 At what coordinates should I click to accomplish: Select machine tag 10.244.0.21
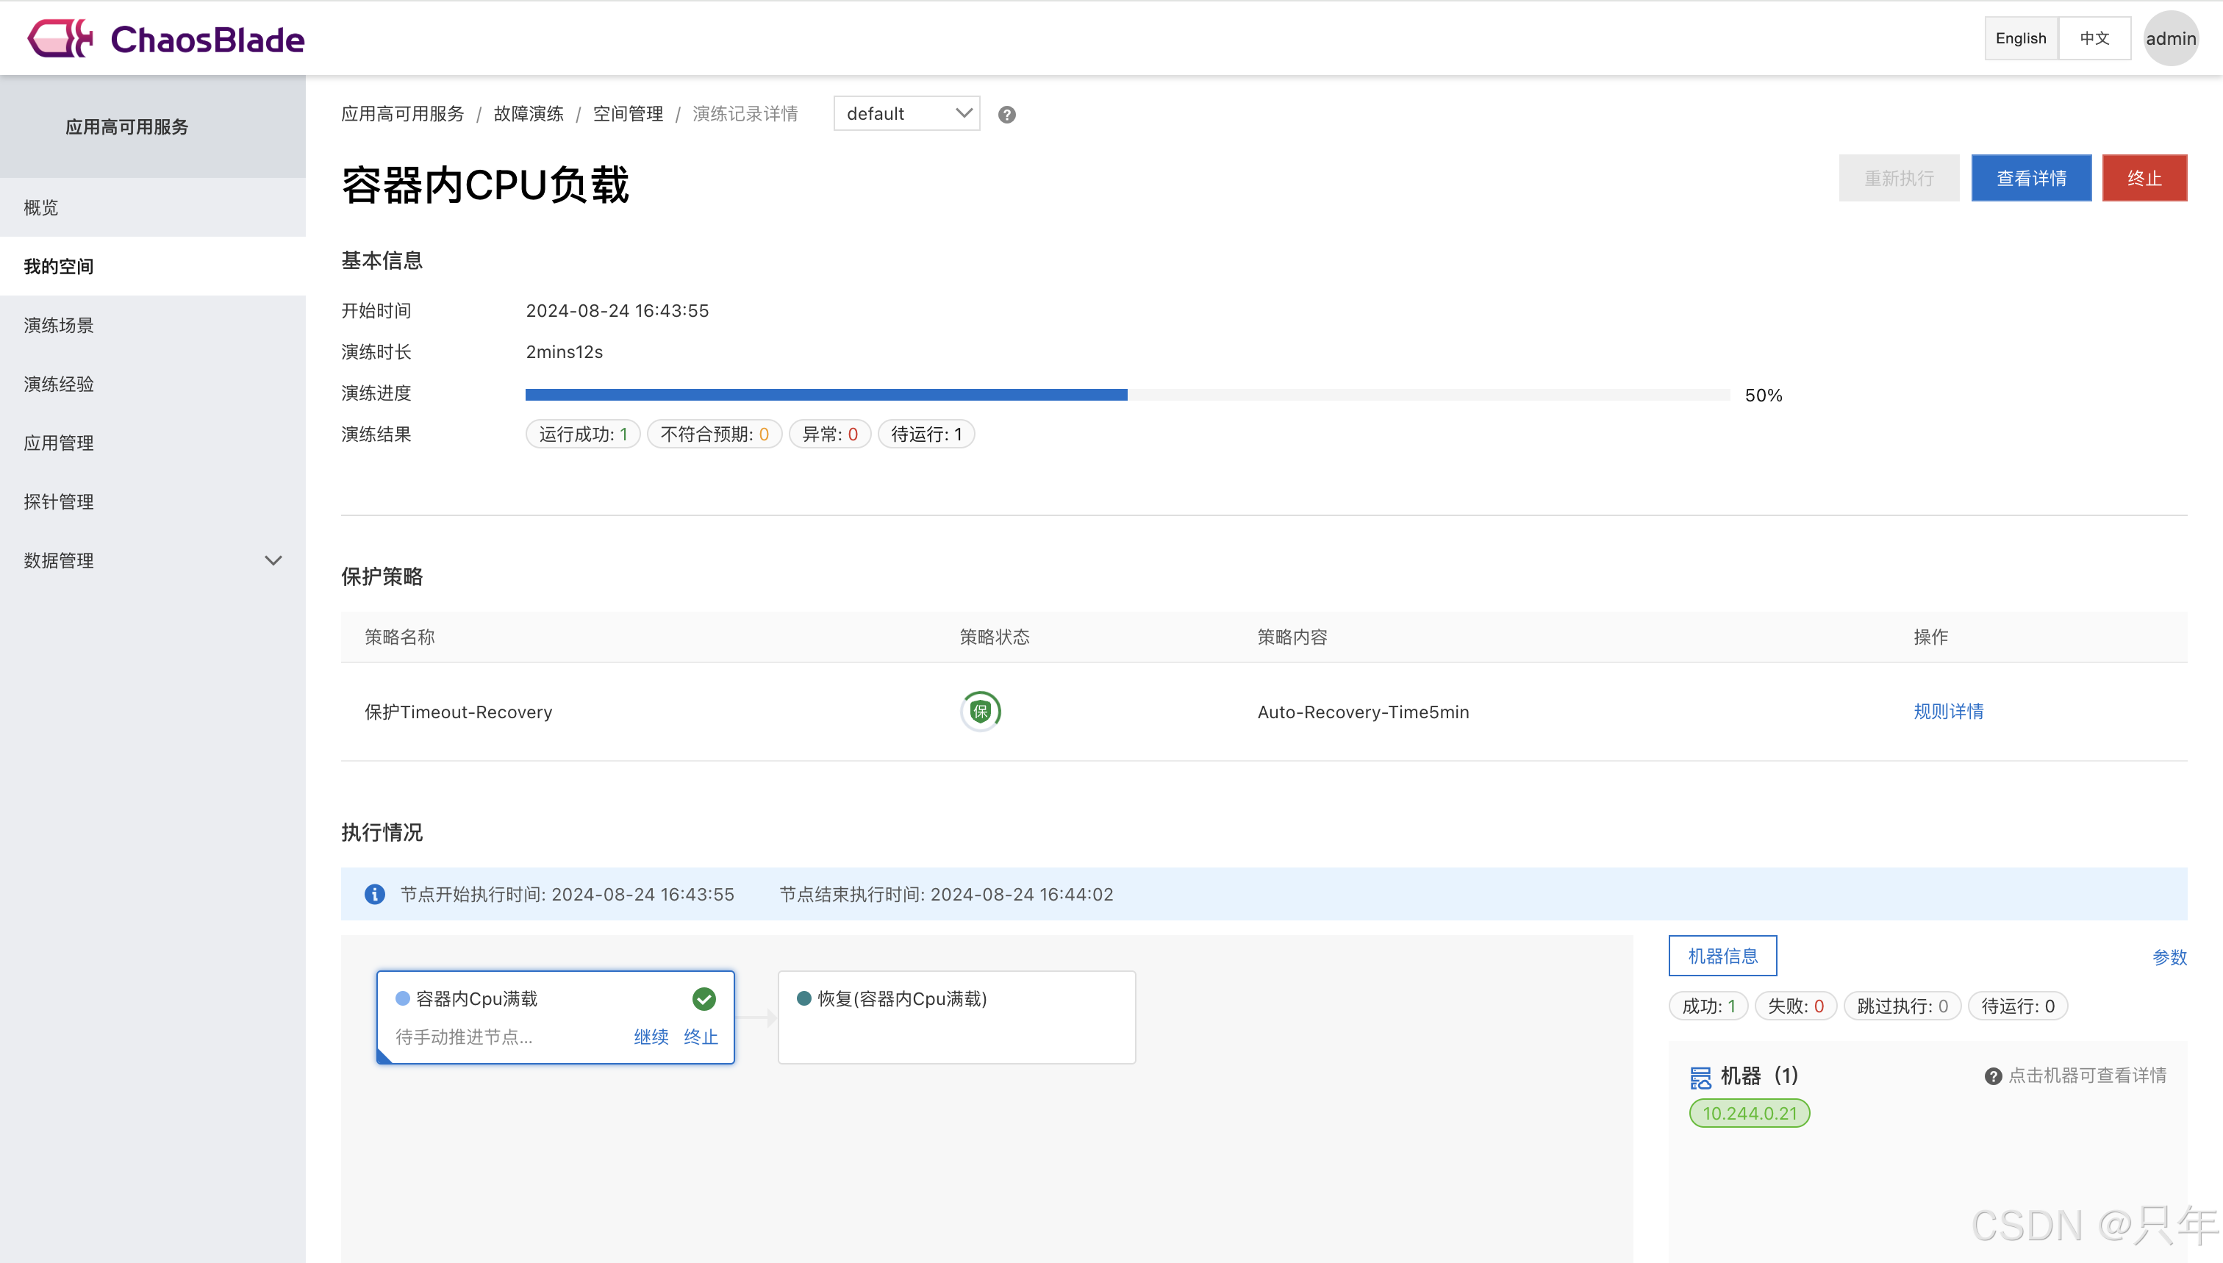(1749, 1113)
